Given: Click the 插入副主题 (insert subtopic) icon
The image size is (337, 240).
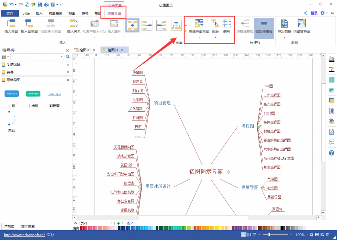Looking at the screenshot, I should coord(29,23).
